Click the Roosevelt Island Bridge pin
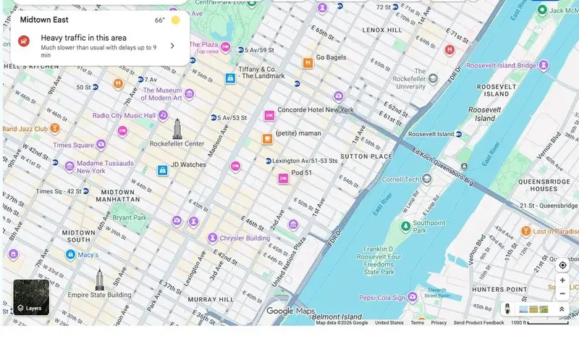579x352 pixels. pos(544,65)
